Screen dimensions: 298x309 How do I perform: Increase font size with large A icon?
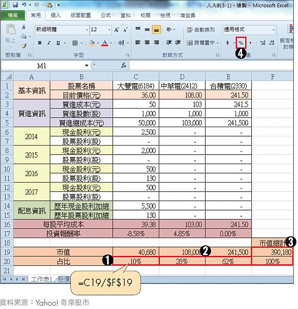pos(117,30)
